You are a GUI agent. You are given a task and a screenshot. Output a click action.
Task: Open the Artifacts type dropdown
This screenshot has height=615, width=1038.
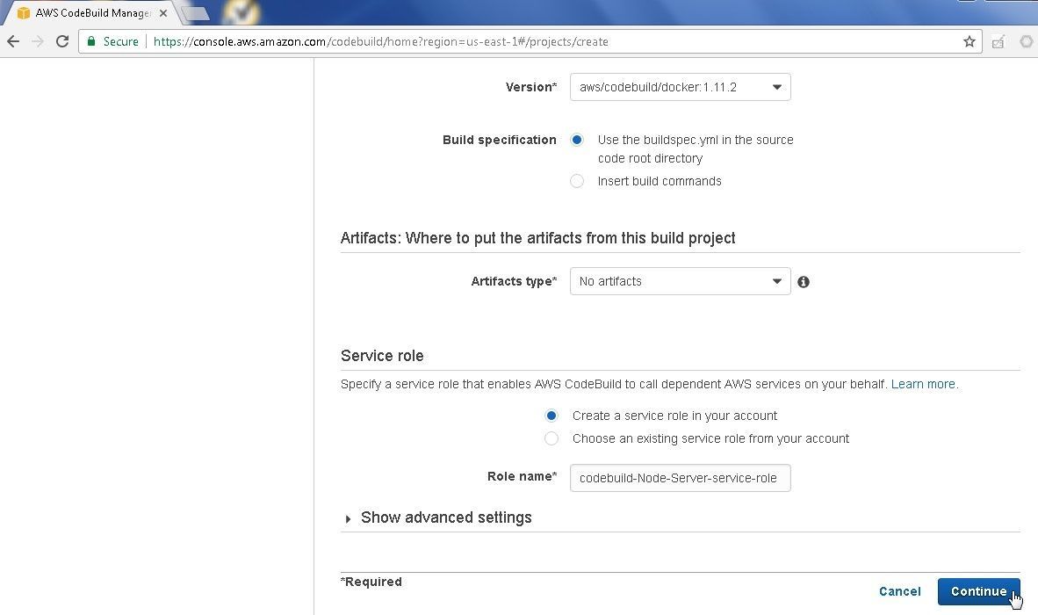pyautogui.click(x=680, y=281)
